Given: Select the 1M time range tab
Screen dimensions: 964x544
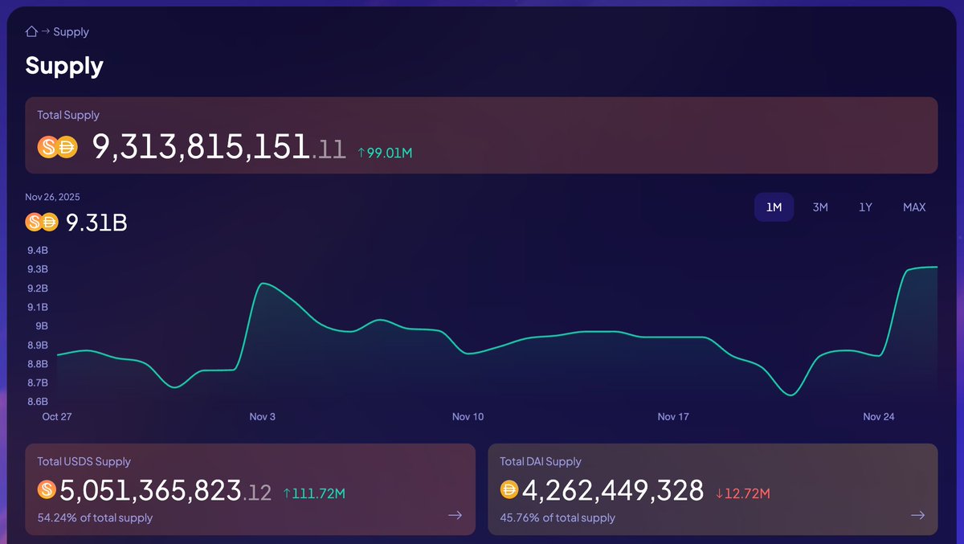Looking at the screenshot, I should pos(774,207).
